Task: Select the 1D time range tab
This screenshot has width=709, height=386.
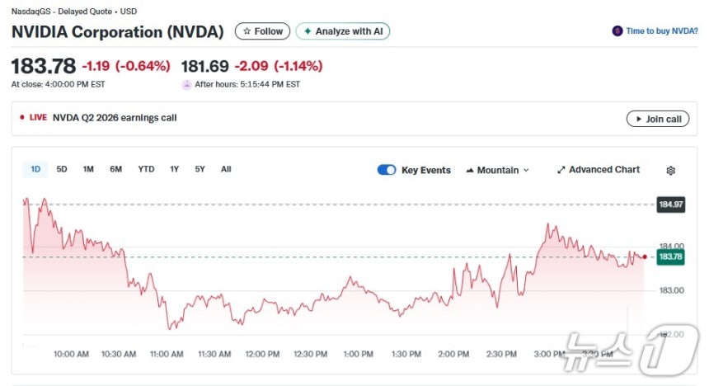Action: [x=35, y=169]
